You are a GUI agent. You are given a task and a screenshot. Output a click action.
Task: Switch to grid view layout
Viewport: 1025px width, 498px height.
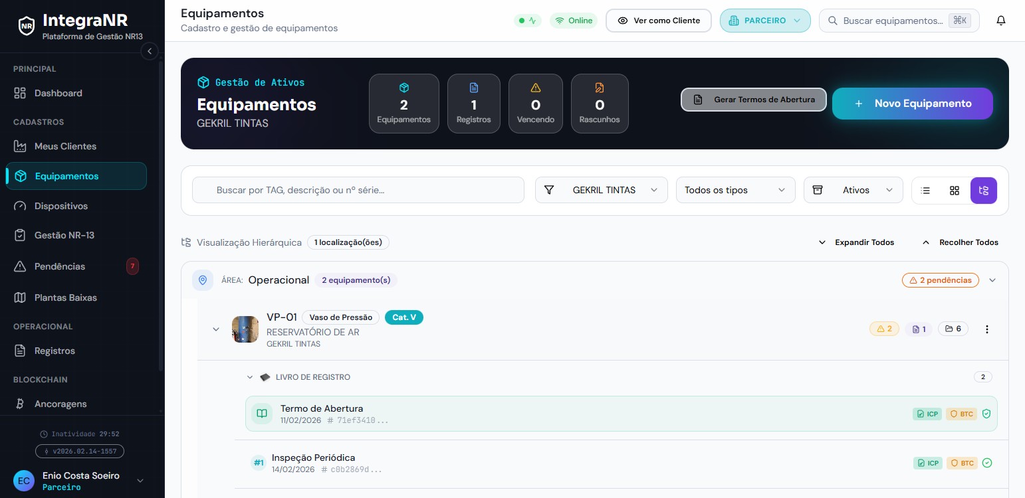pos(955,191)
